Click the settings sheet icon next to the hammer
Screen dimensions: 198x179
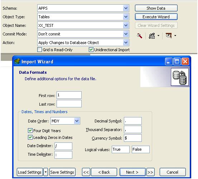pos(152,36)
